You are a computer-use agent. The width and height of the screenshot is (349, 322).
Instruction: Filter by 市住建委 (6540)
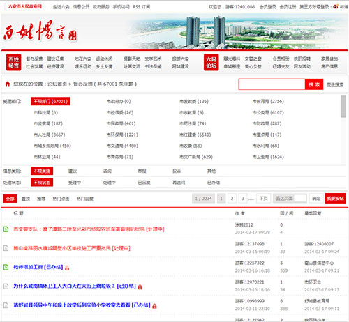pos(195,135)
